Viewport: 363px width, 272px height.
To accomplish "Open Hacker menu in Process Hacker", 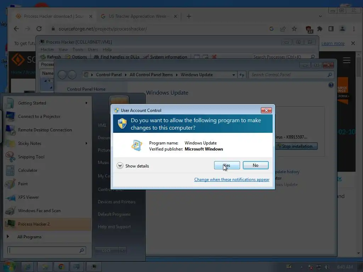I will [47, 50].
